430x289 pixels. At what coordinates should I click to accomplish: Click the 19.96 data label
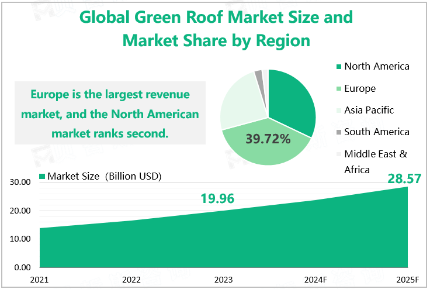217,199
